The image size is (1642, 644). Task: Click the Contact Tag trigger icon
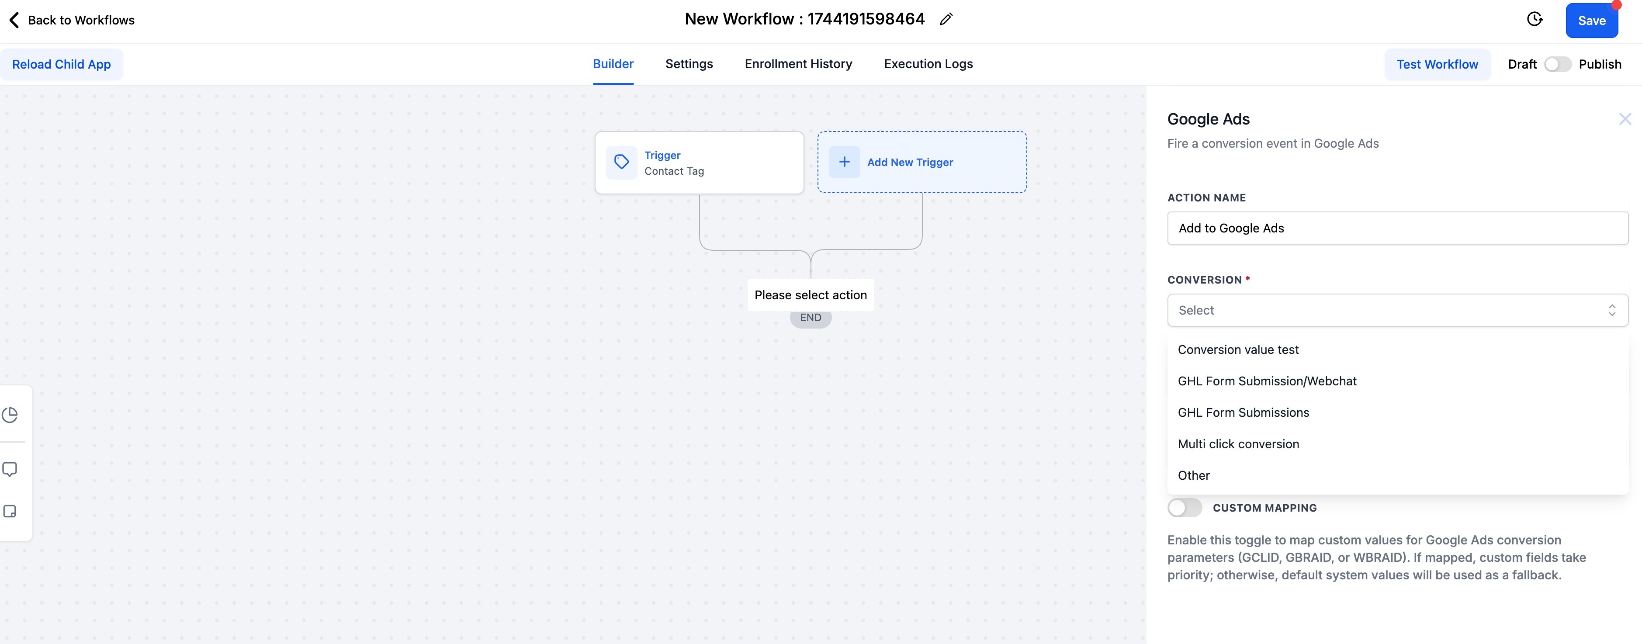point(621,163)
